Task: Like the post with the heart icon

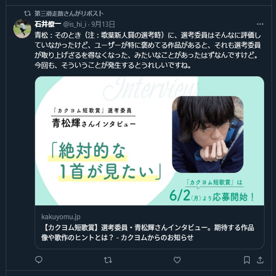Action: (x=177, y=260)
